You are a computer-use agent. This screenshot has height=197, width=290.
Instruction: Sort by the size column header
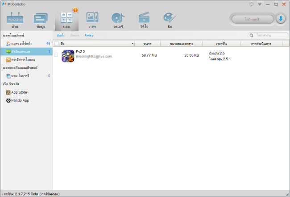(x=147, y=44)
